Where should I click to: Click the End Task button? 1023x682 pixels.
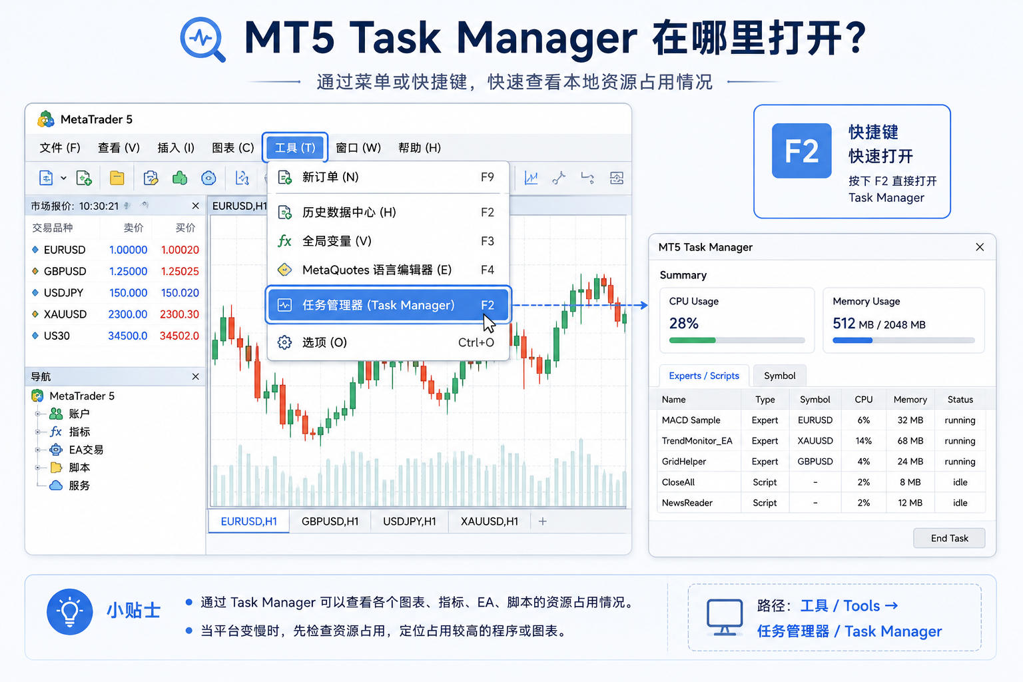click(949, 538)
